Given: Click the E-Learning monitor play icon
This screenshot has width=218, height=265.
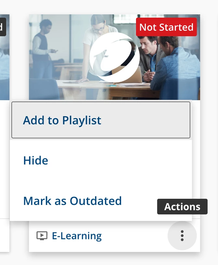Looking at the screenshot, I should [42, 236].
